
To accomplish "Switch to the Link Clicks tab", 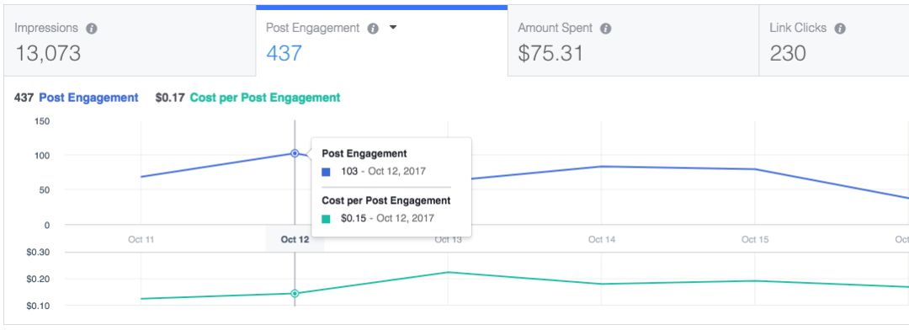I will [833, 40].
